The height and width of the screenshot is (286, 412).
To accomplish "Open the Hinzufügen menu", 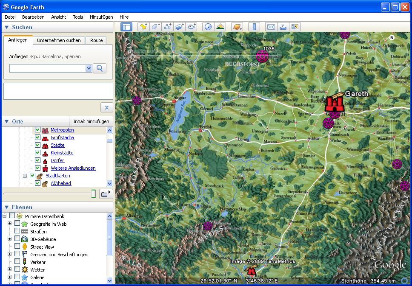I will pos(101,17).
